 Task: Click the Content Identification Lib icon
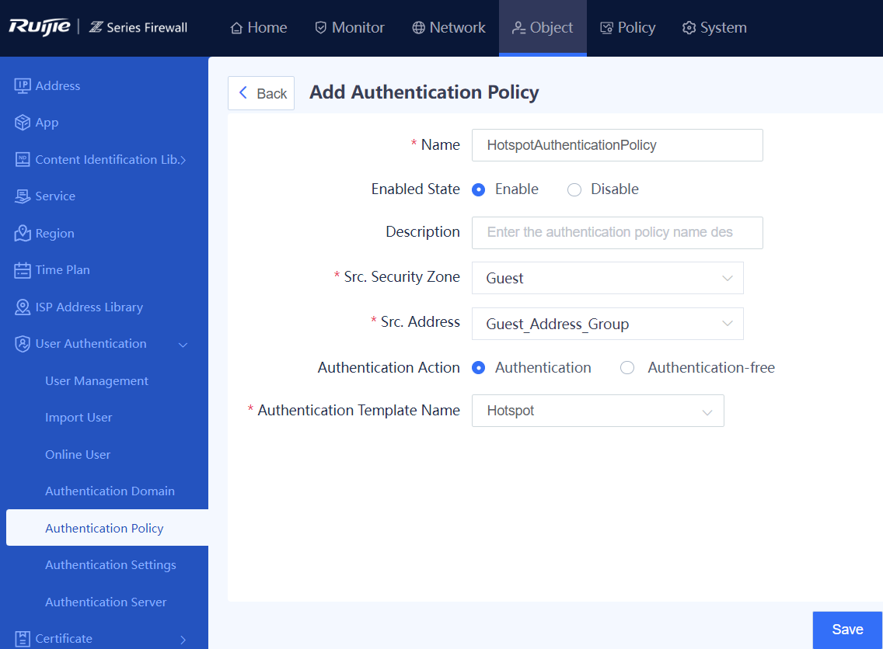point(23,159)
